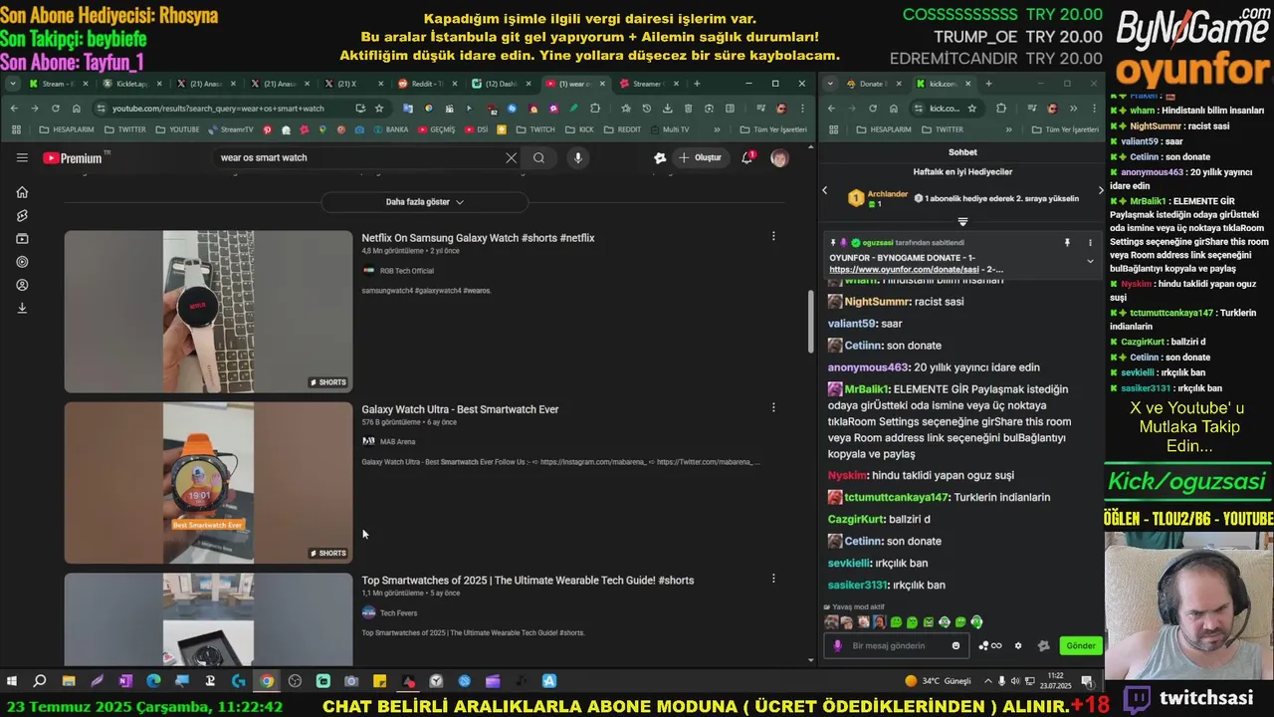Open more options for the Netflix On Samsung video
This screenshot has height=717, width=1274.
pos(773,236)
